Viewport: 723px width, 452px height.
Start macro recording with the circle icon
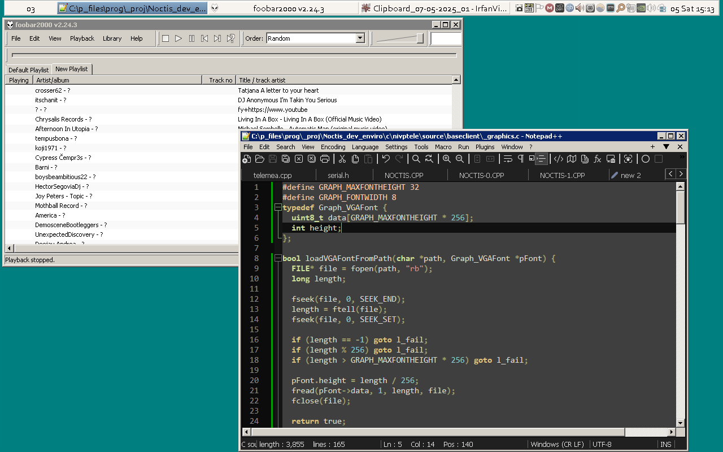tap(646, 159)
